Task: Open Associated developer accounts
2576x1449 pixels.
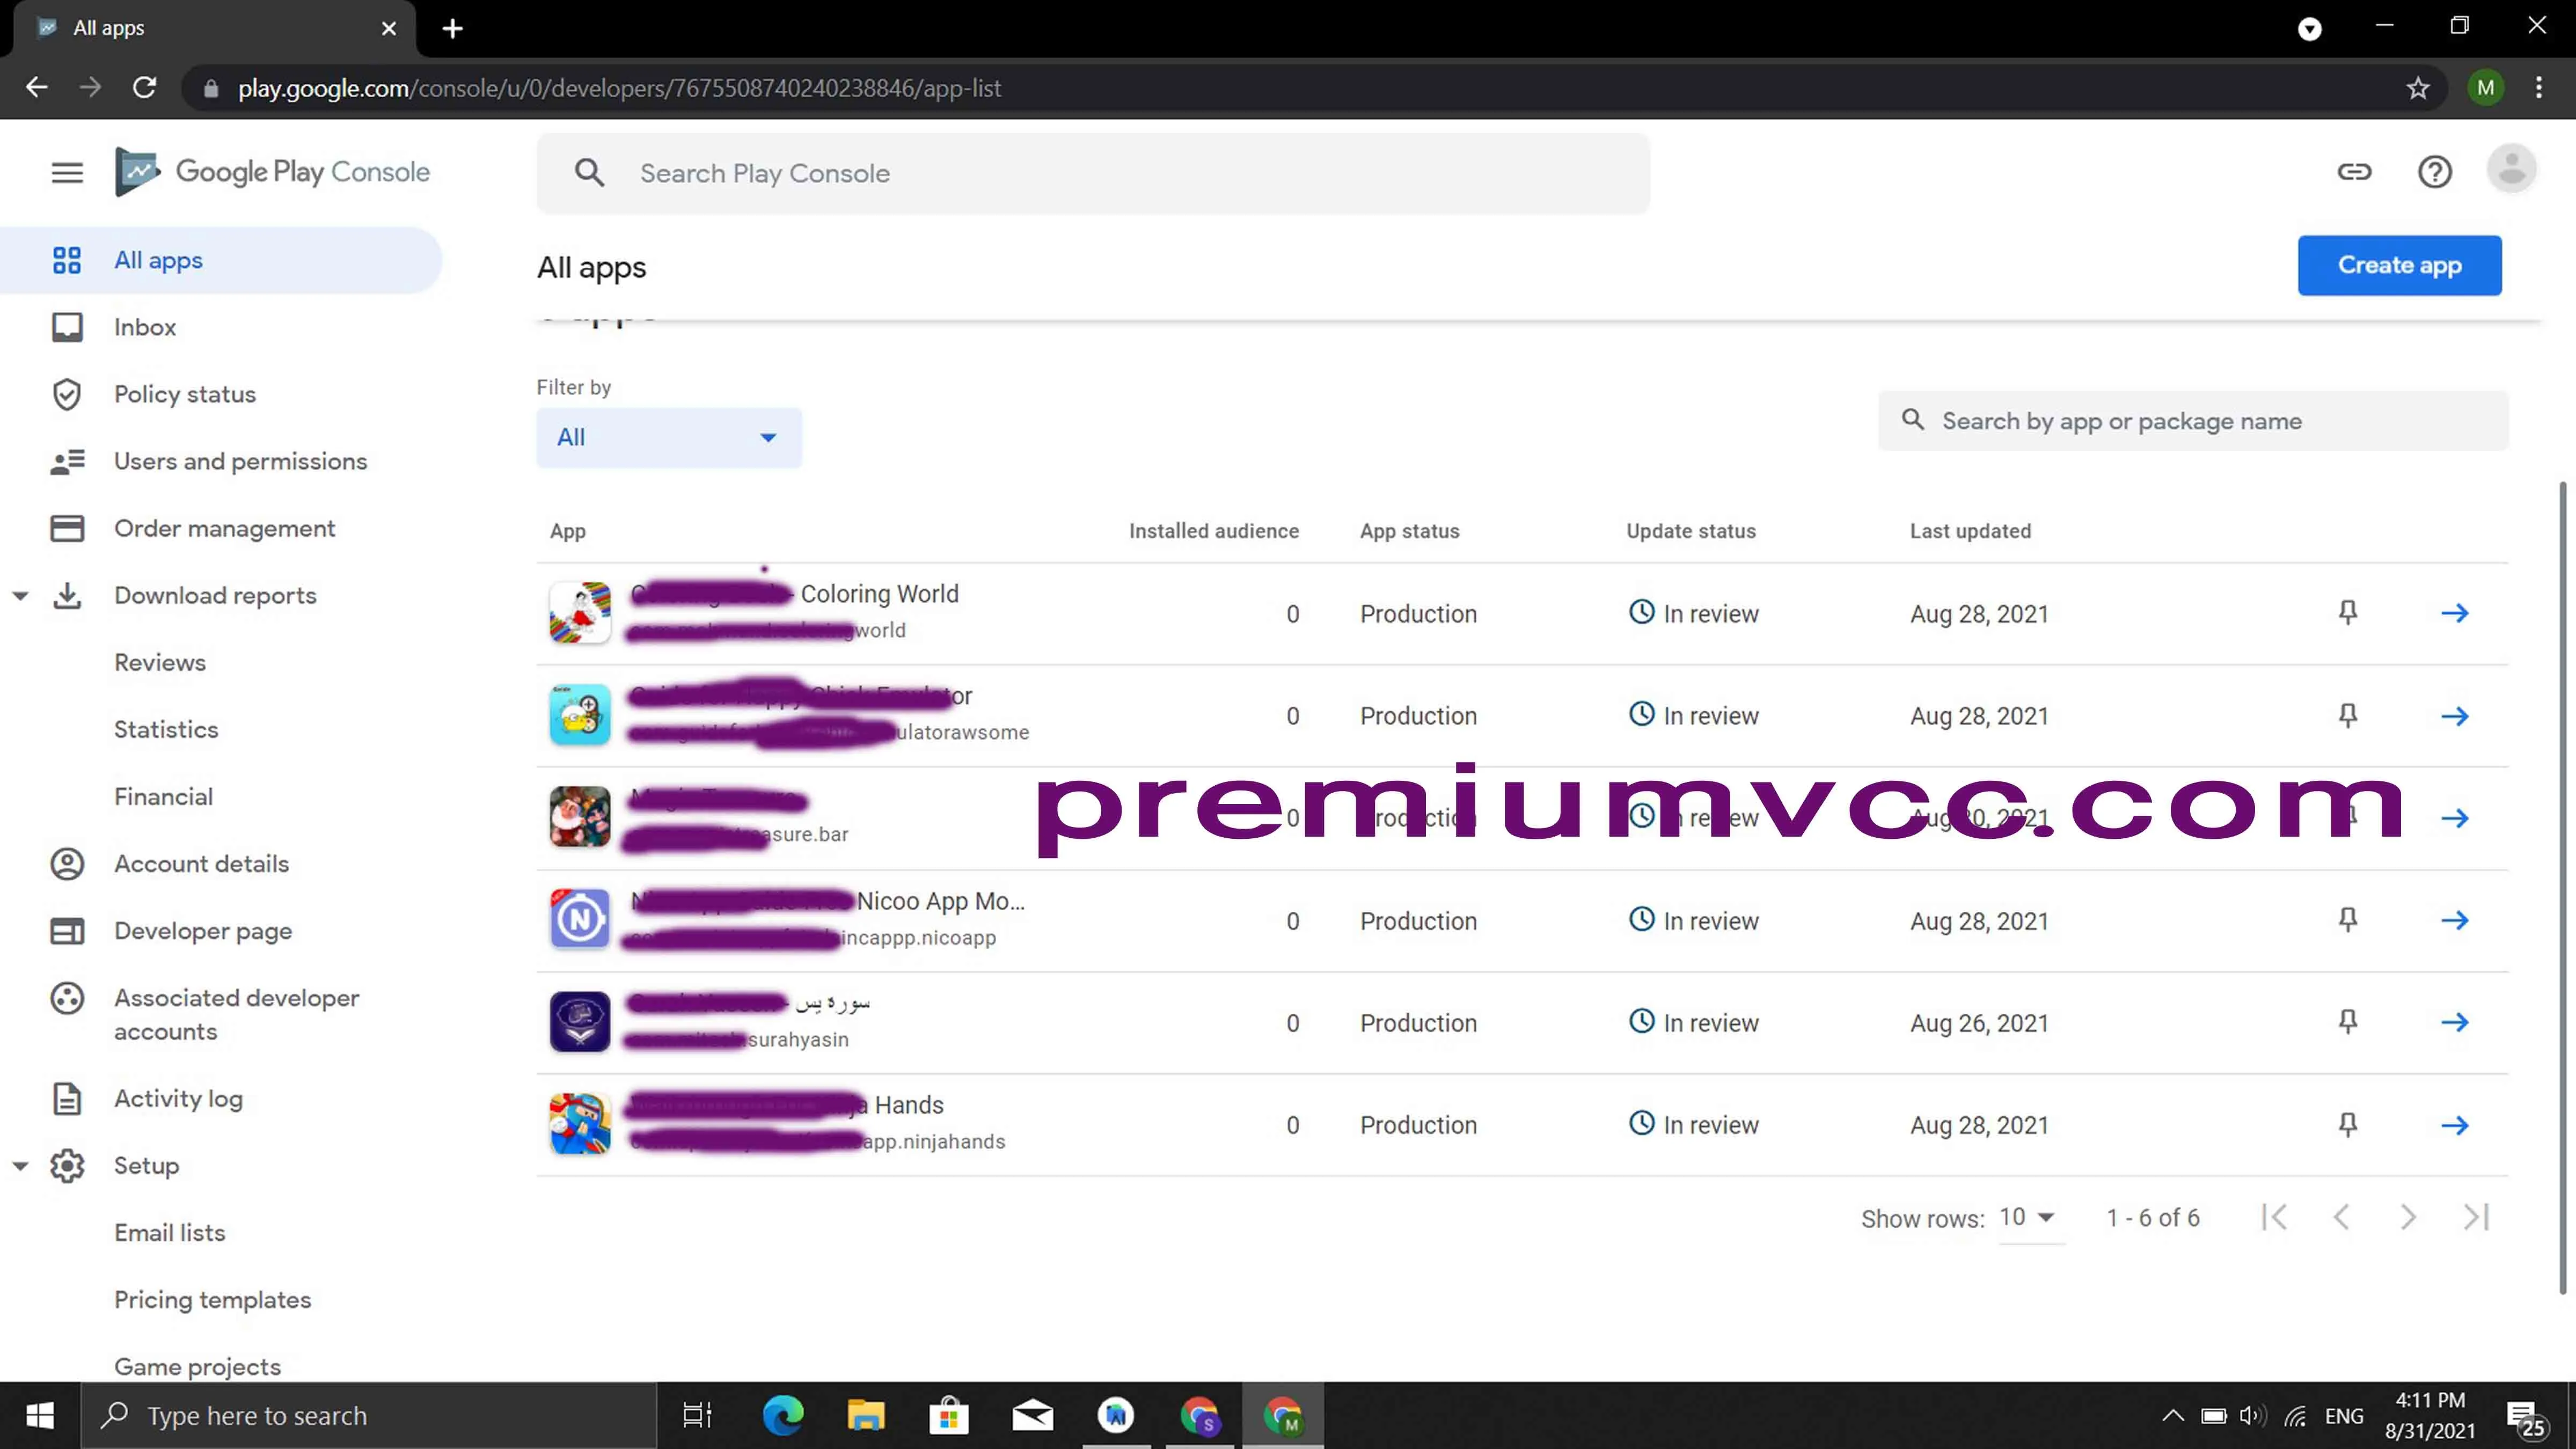Action: point(236,1014)
